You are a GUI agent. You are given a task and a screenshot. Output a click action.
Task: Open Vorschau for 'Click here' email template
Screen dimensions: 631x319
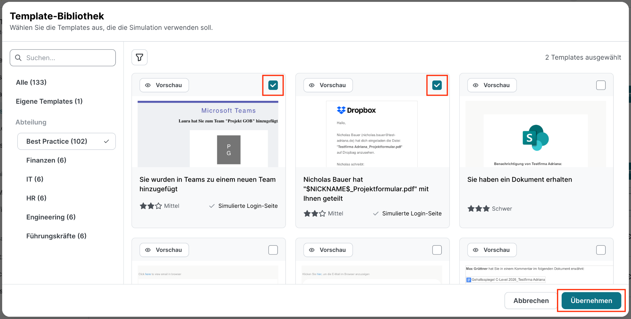(164, 250)
